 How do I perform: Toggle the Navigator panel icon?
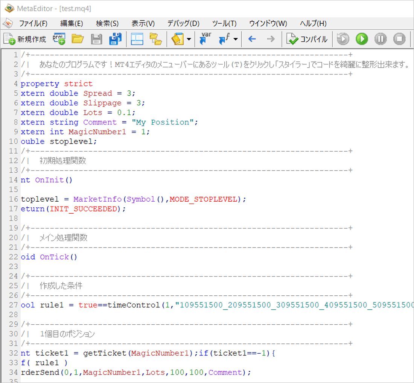137,39
